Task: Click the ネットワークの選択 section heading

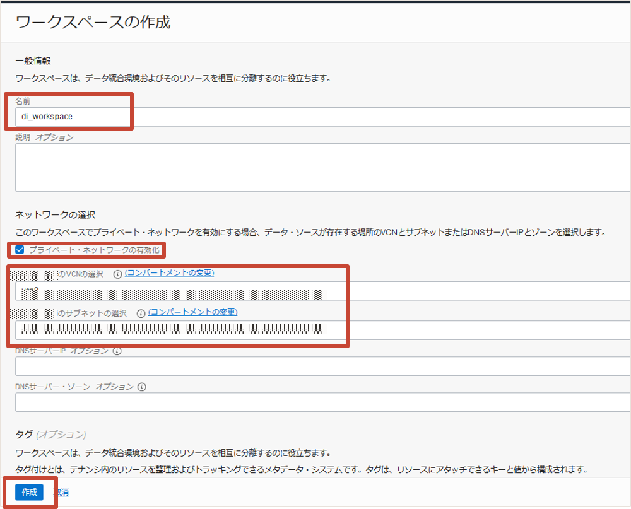Action: (55, 215)
